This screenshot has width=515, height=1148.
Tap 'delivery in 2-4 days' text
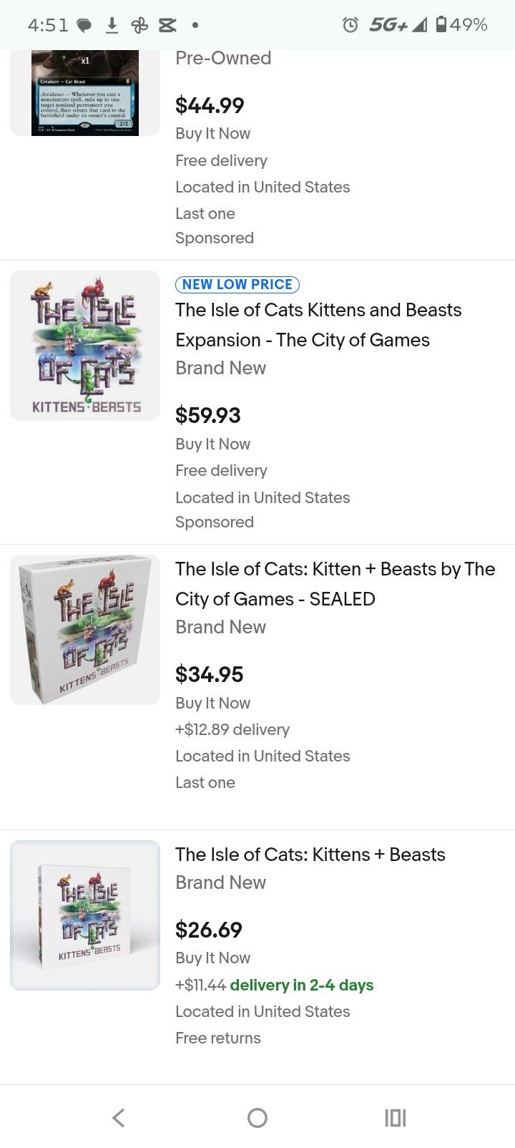coord(302,985)
